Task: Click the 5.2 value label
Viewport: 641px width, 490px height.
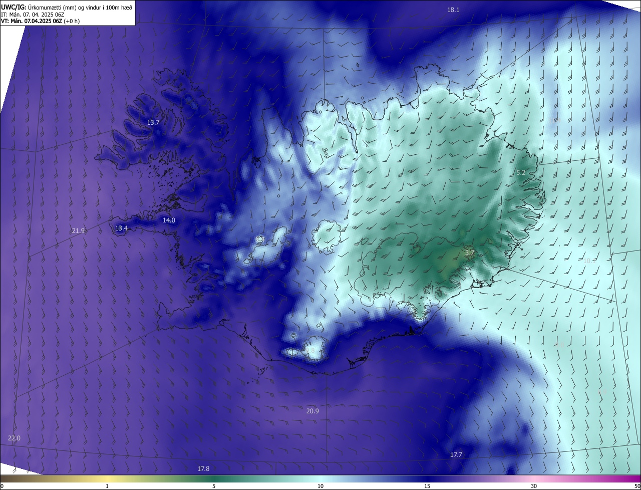Action: pyautogui.click(x=521, y=172)
